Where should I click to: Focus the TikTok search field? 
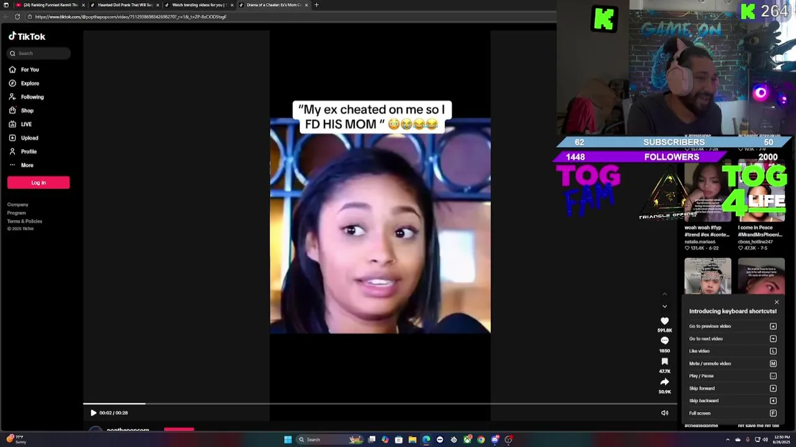[38, 53]
